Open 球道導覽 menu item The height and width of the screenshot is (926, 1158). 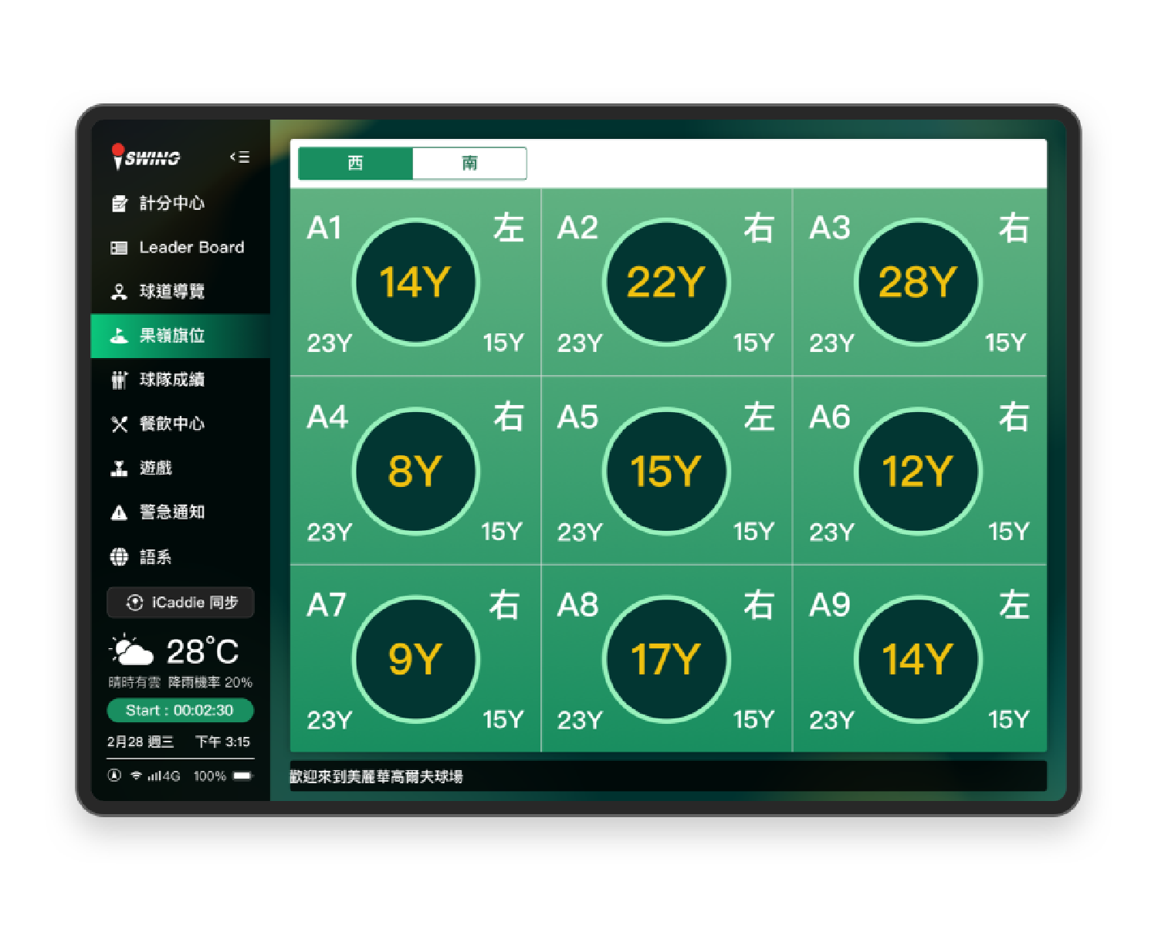(x=181, y=292)
